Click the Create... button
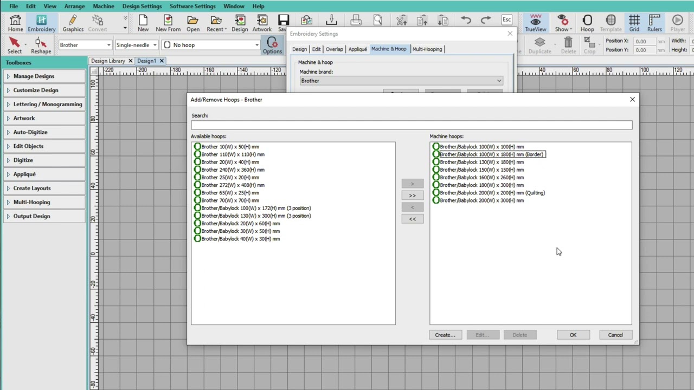 click(445, 335)
